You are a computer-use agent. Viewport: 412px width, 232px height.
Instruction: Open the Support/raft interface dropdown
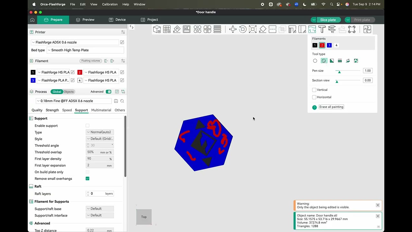pos(100,215)
